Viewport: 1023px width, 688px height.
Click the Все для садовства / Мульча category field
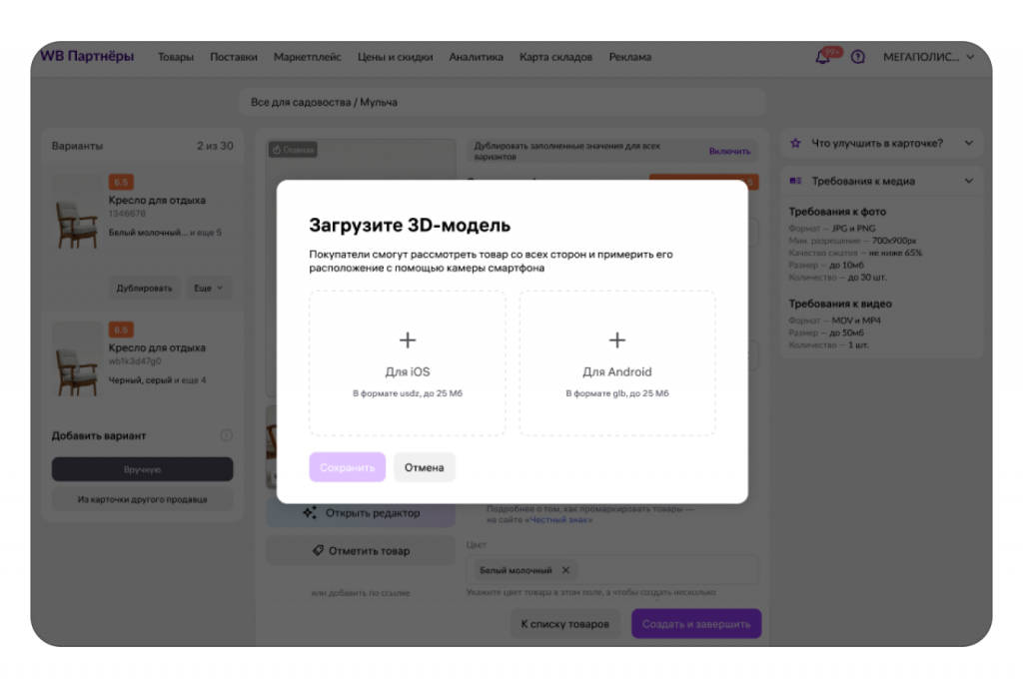(502, 102)
